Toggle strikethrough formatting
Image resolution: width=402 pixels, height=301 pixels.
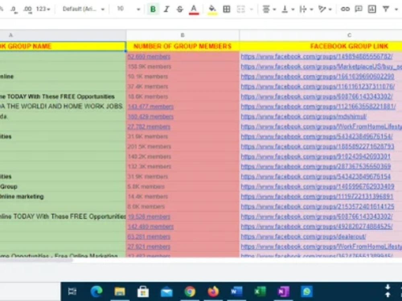click(180, 9)
